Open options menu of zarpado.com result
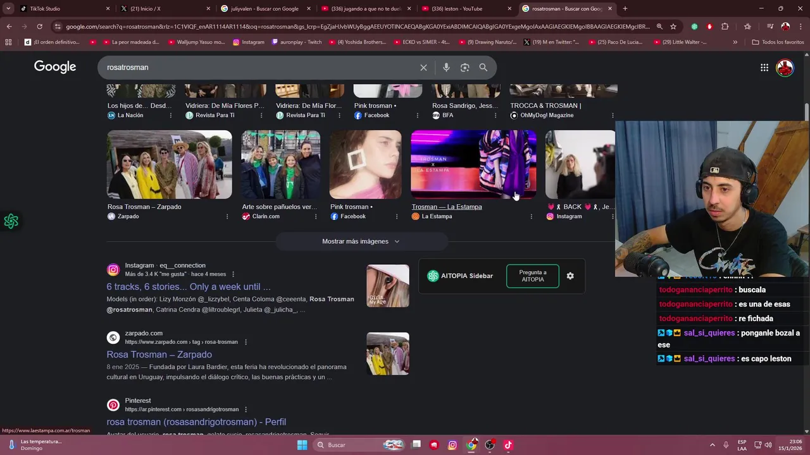 (x=246, y=342)
